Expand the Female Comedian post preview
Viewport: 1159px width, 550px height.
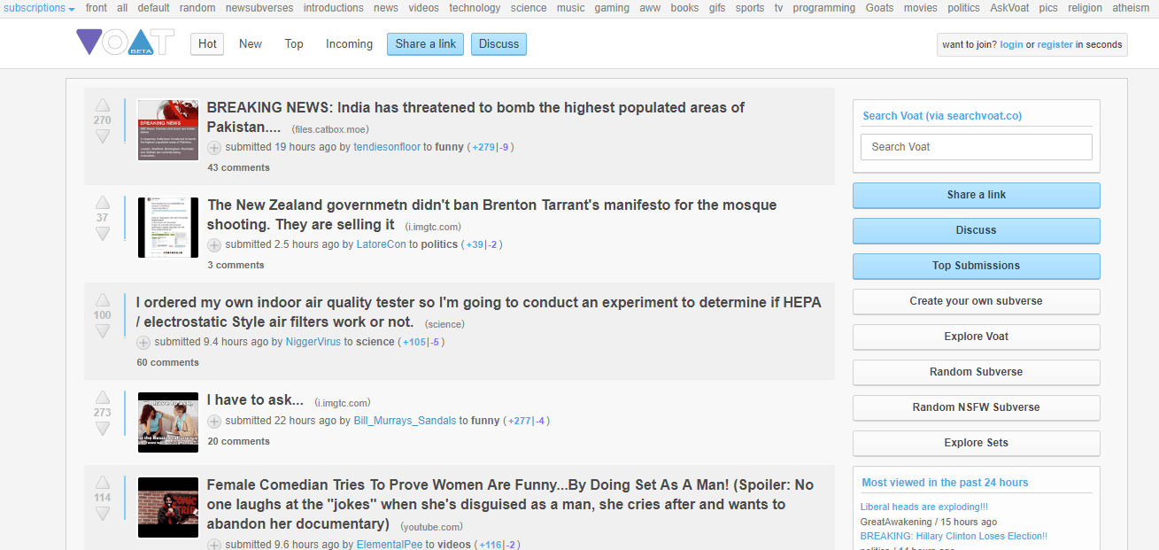(x=213, y=546)
